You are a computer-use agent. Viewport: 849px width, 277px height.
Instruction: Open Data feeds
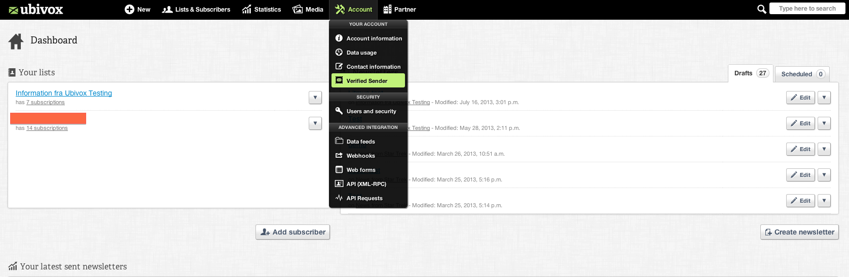368,142
